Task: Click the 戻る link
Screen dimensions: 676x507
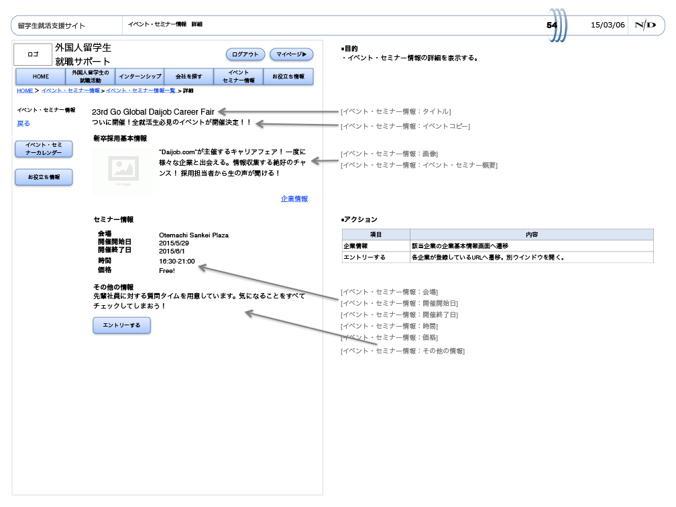Action: point(23,123)
